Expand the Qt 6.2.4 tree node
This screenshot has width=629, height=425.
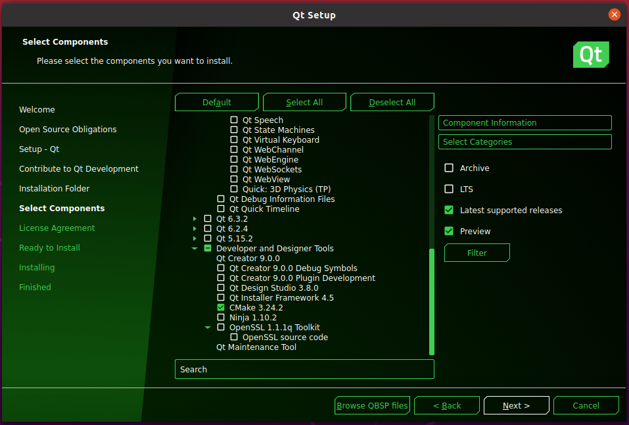coord(195,228)
